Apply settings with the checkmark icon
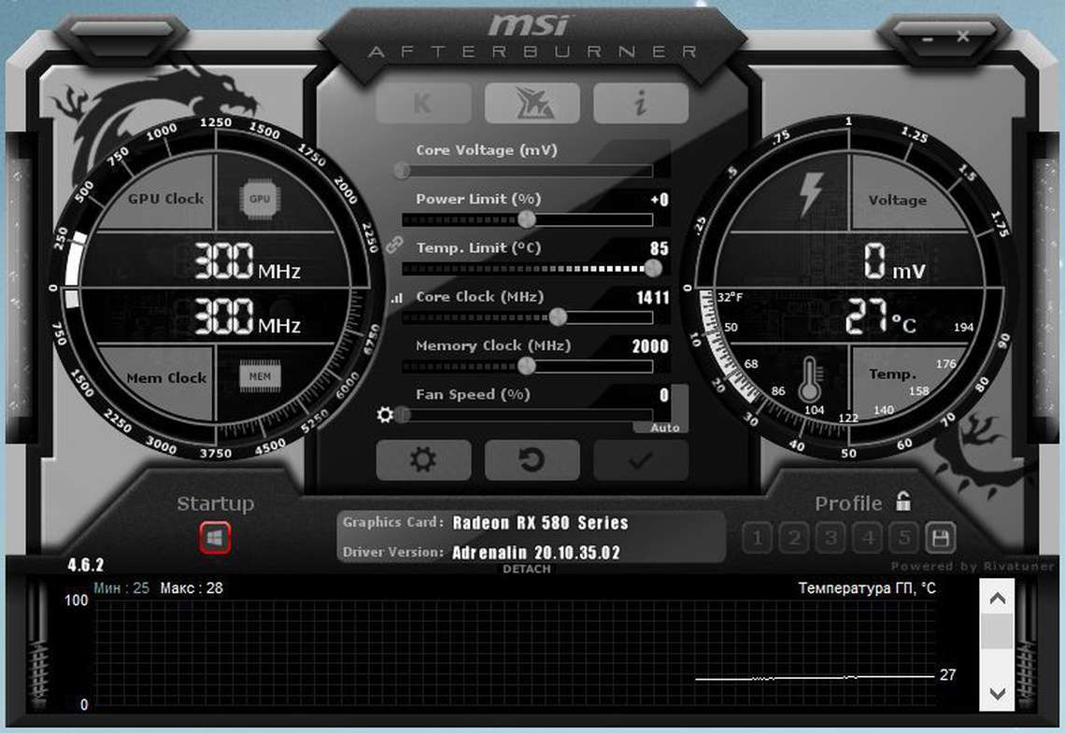Screen dimensions: 1065x733 [x=640, y=460]
